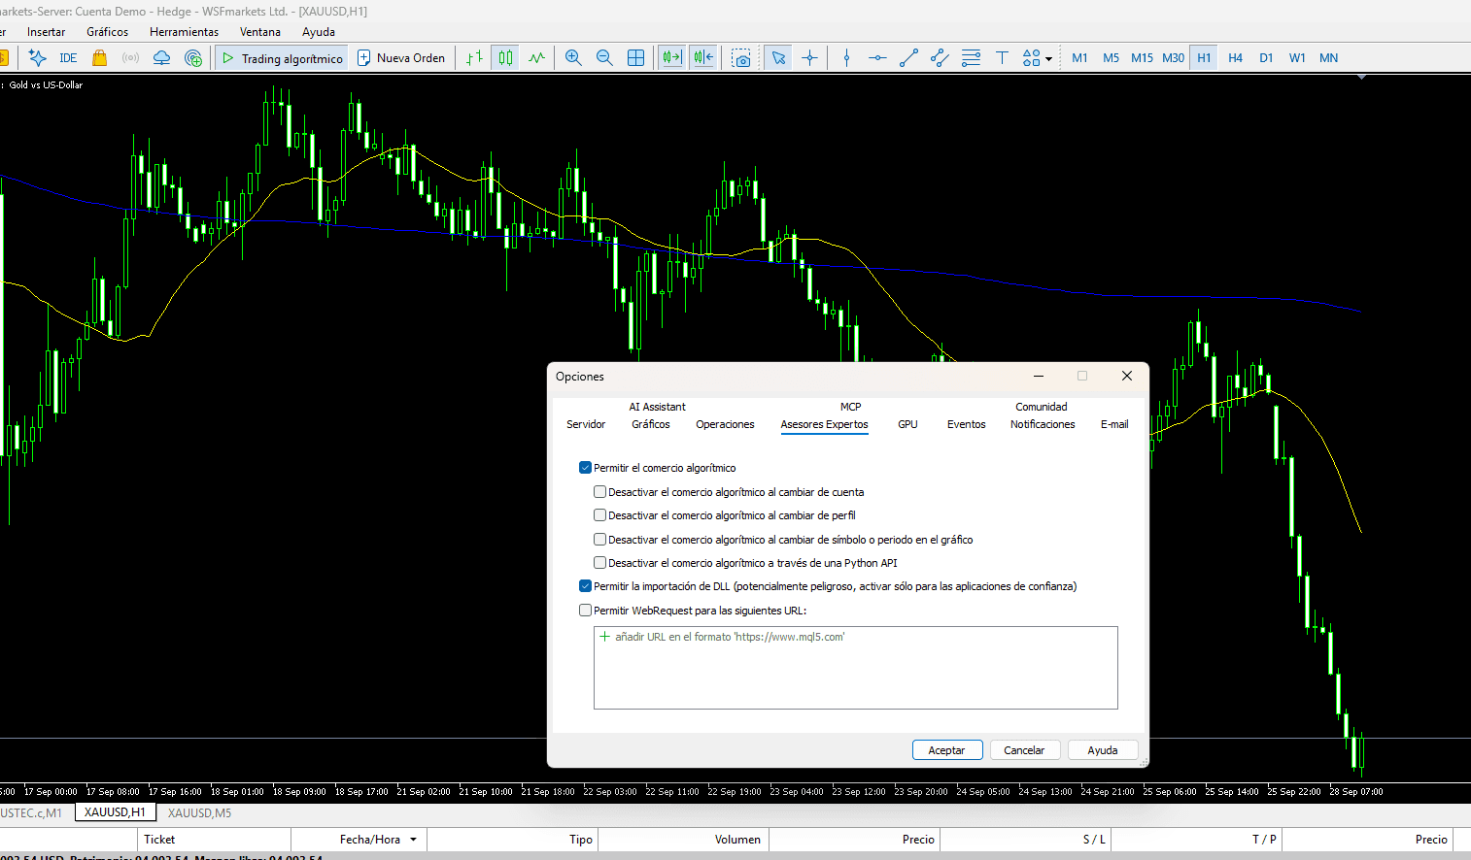
Task: Open the AI Assistant sparkle icon in toolbar
Action: 38,58
